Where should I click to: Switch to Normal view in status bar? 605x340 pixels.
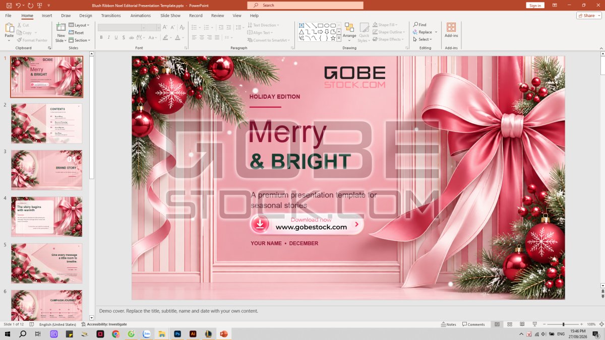497,324
